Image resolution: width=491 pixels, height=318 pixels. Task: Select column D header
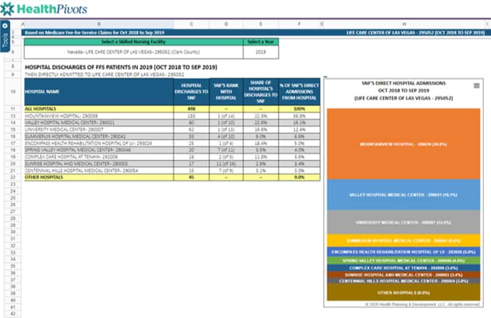(x=226, y=24)
